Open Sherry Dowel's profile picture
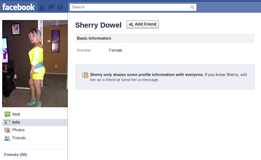The width and height of the screenshot is (261, 160). [x=35, y=64]
